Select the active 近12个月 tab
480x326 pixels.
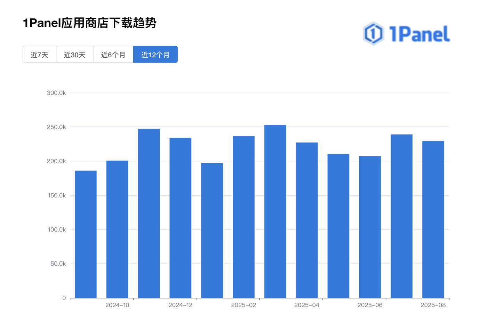pyautogui.click(x=155, y=55)
